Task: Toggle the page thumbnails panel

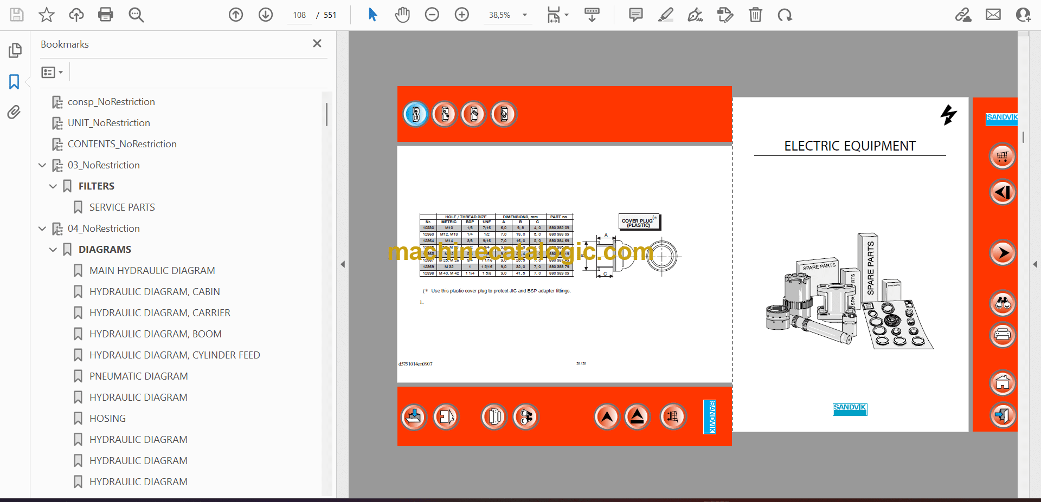Action: pyautogui.click(x=15, y=50)
